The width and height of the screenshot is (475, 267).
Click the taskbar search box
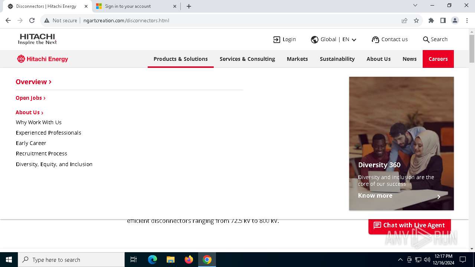pyautogui.click(x=71, y=260)
